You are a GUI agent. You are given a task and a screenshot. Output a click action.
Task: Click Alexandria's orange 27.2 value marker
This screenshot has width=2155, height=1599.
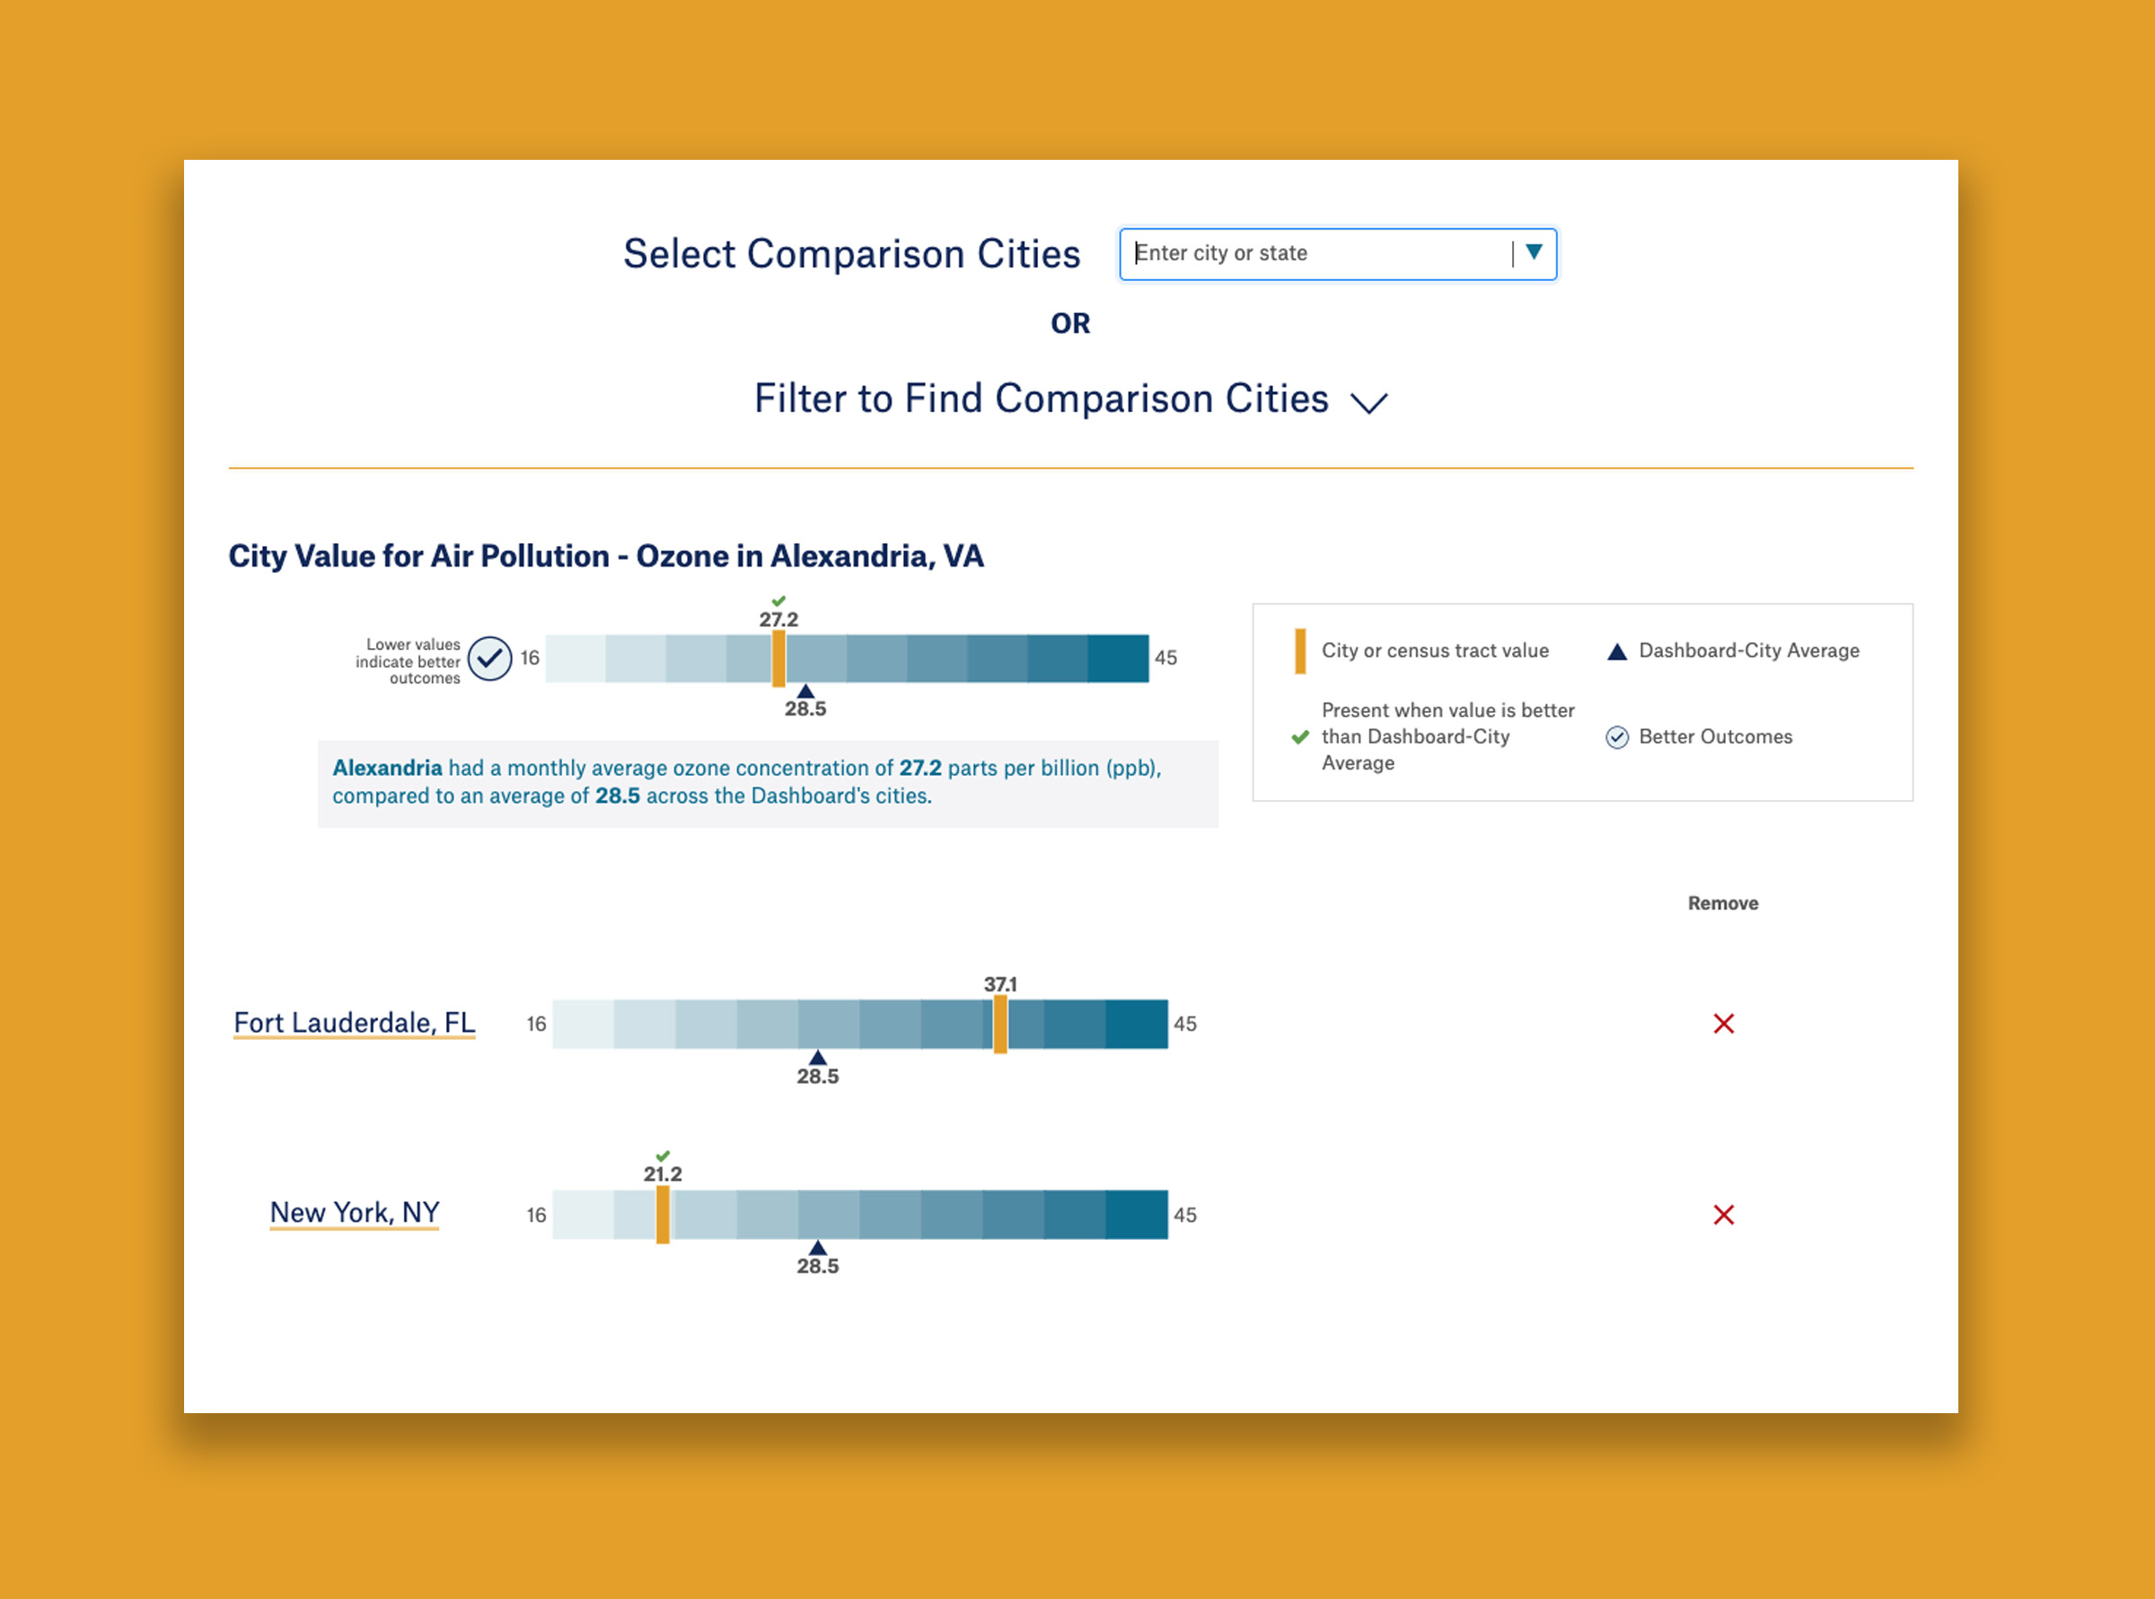point(778,658)
